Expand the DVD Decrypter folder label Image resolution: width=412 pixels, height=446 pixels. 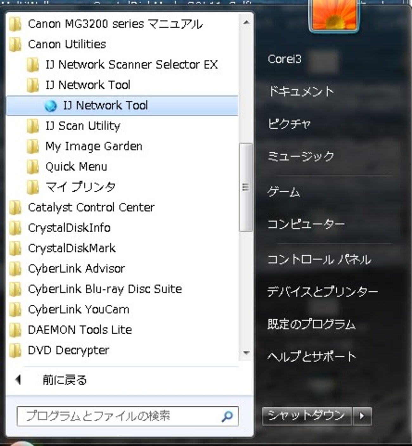(x=68, y=350)
